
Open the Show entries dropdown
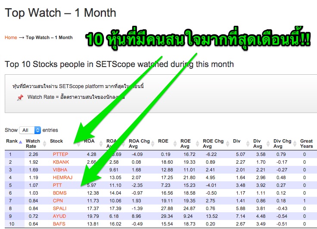[30, 130]
